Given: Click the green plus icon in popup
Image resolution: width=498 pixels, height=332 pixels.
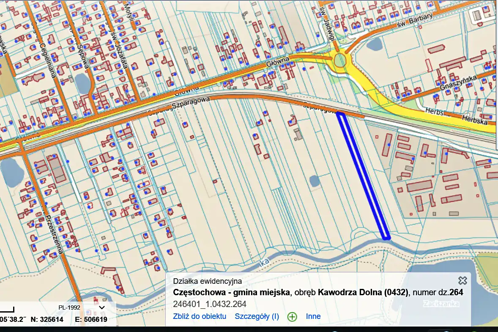Looking at the screenshot, I should coord(292,317).
